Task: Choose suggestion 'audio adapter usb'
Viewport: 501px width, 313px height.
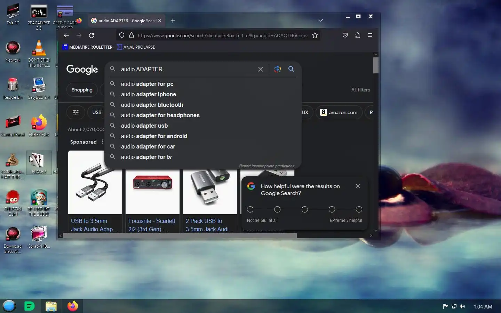Action: (x=203, y=126)
